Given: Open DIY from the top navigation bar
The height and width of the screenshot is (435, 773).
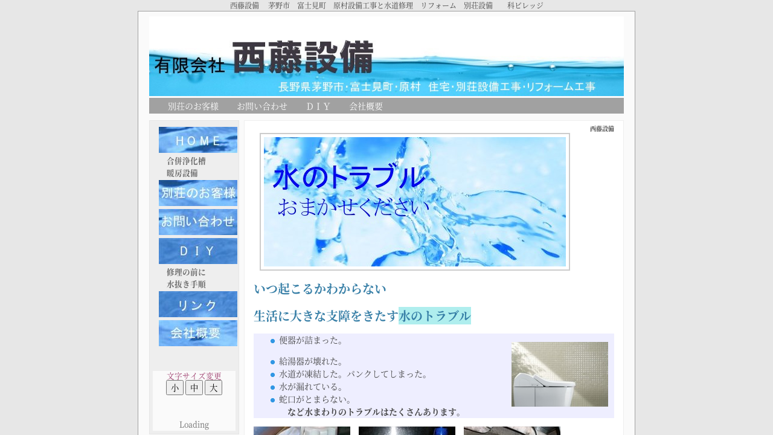Looking at the screenshot, I should 318,106.
